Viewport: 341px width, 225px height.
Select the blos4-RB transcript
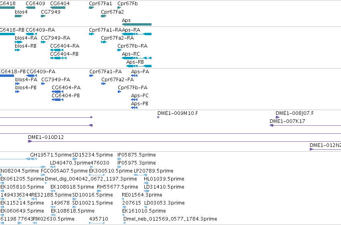tap(17, 50)
